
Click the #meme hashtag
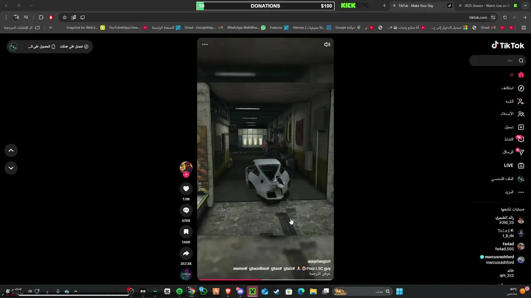(240, 269)
